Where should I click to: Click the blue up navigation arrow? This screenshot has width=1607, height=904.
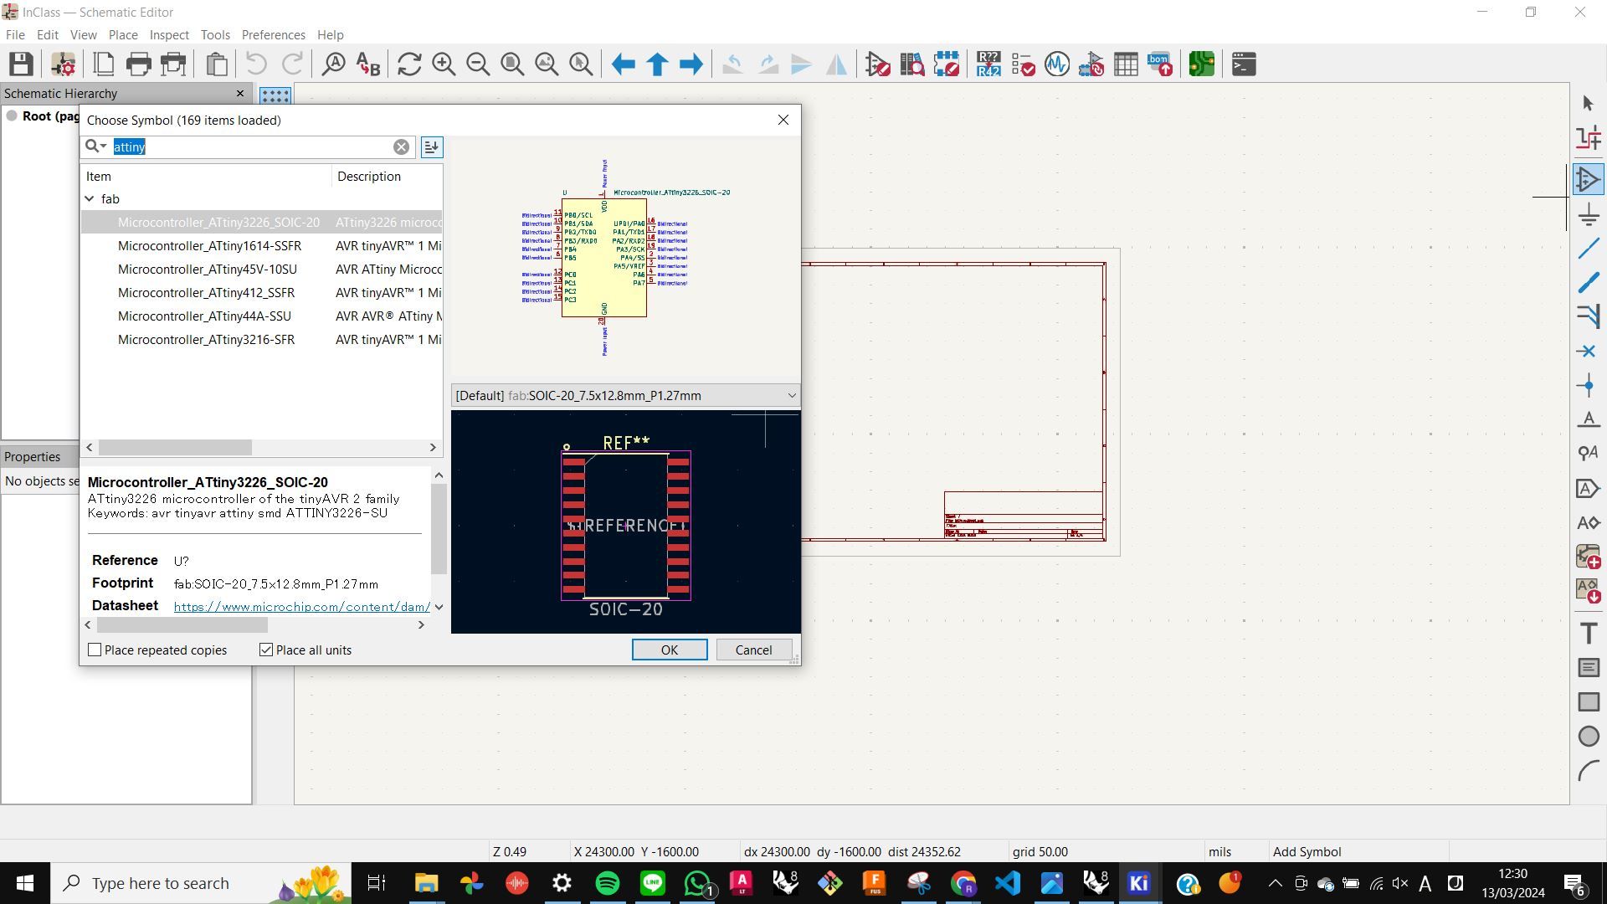pos(657,64)
